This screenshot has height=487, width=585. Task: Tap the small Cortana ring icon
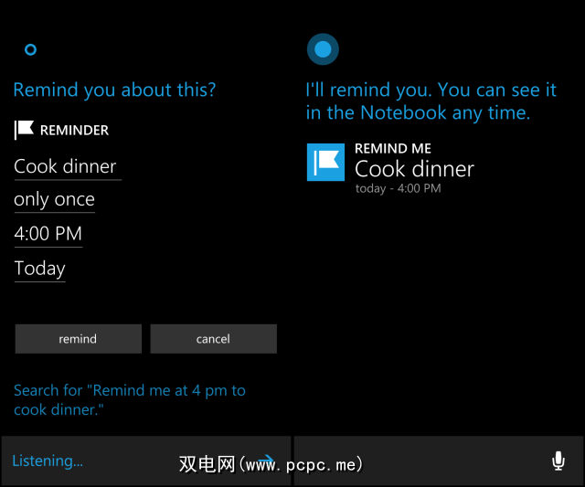[x=30, y=49]
